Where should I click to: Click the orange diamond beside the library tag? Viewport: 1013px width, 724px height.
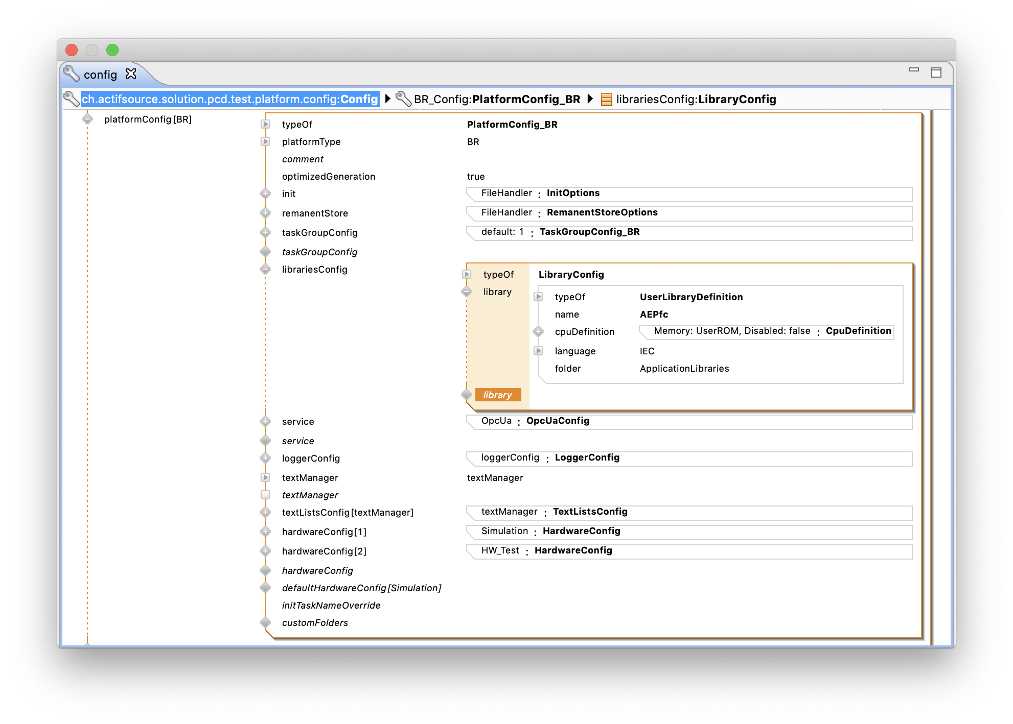pos(466,394)
